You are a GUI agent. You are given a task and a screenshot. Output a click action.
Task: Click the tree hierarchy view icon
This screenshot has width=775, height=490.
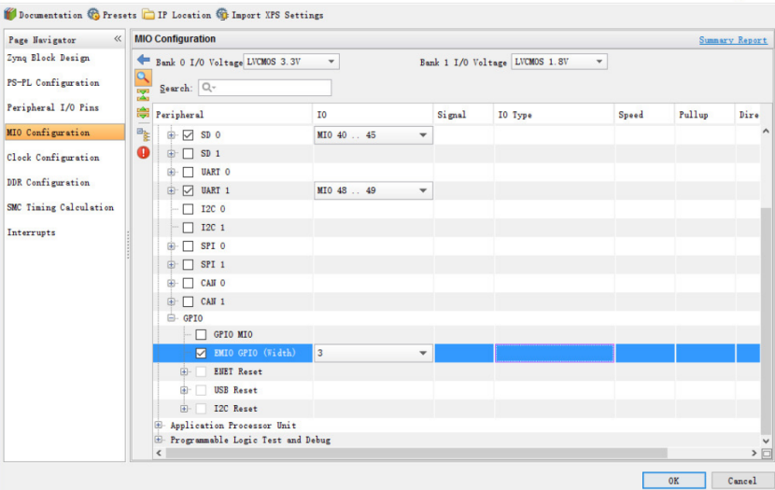pyautogui.click(x=144, y=133)
